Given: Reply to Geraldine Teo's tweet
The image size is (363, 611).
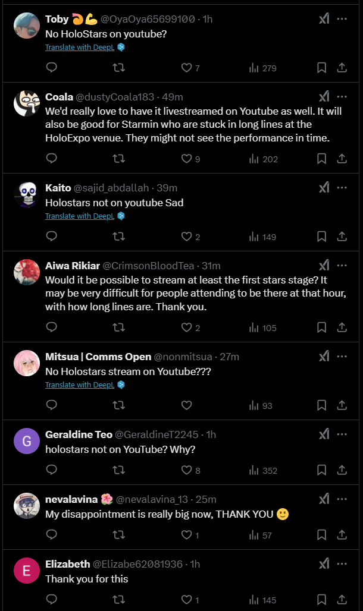Looking at the screenshot, I should pyautogui.click(x=52, y=470).
